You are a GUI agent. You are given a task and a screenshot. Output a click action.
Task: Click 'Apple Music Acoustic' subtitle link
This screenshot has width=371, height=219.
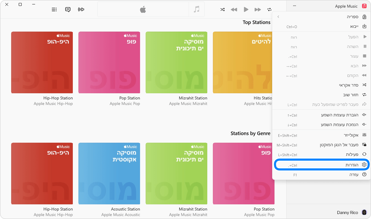pyautogui.click(x=121, y=215)
